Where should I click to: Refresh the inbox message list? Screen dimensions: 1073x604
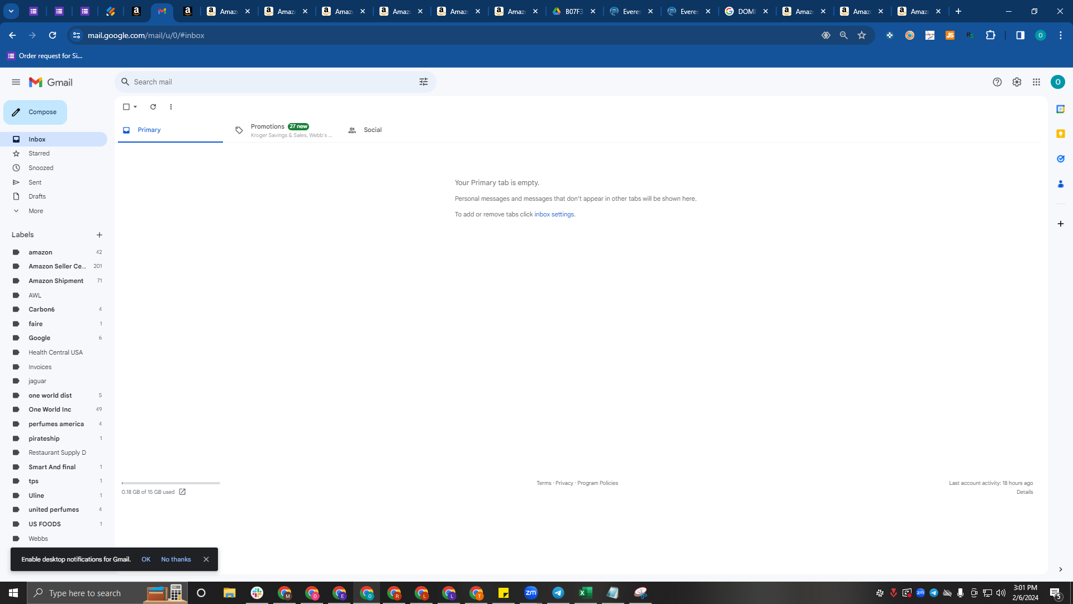pyautogui.click(x=153, y=107)
